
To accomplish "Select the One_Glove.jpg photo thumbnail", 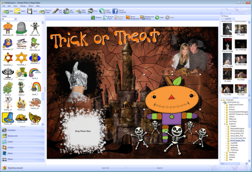I will 227,45.
